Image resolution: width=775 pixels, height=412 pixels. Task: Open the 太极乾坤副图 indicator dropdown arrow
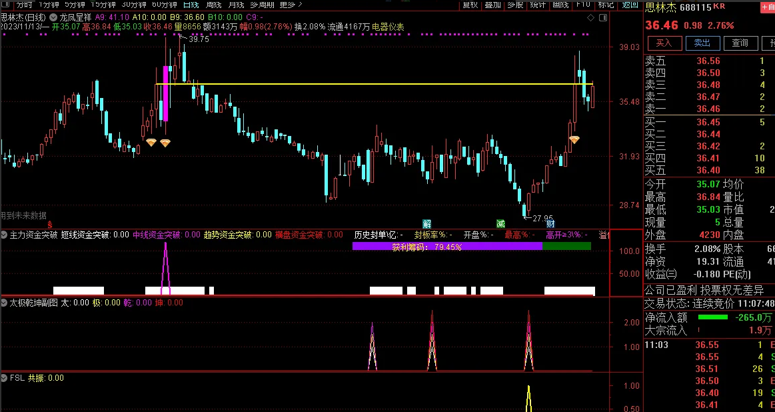pyautogui.click(x=5, y=303)
